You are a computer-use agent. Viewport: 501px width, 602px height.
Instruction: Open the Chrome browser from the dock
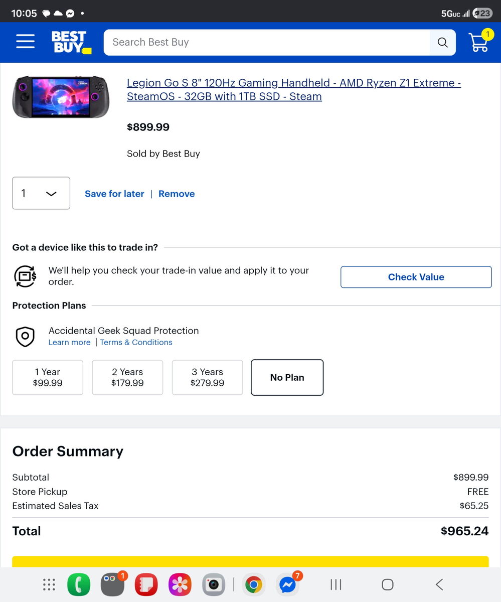tap(253, 584)
